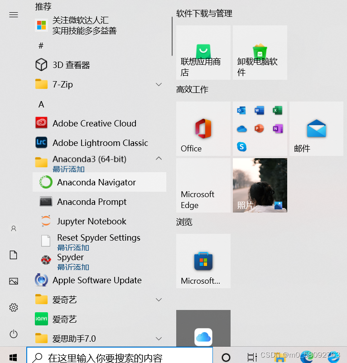Click the # section letter header
Image resolution: width=347 pixels, height=363 pixels.
coord(41,46)
